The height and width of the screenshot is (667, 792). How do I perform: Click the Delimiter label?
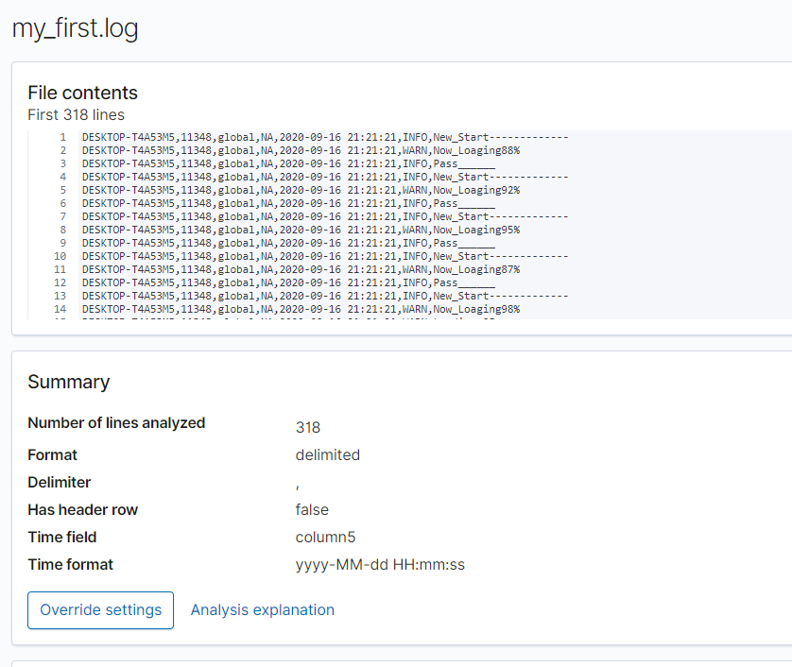click(60, 482)
